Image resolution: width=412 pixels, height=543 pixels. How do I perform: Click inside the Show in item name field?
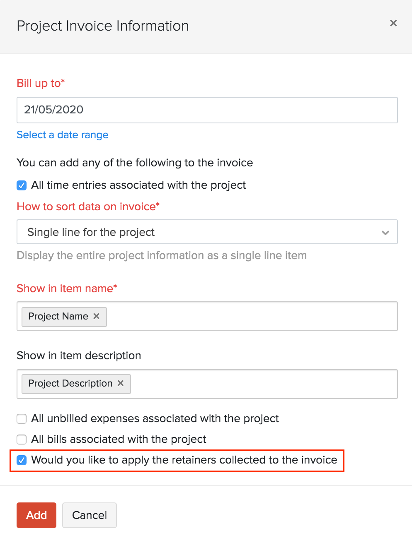click(x=249, y=316)
